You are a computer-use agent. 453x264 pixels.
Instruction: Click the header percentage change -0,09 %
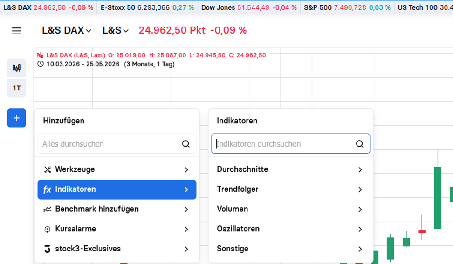(228, 30)
